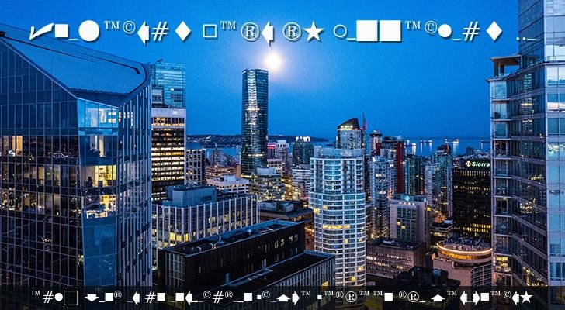Click the small dots ending the top row
This screenshot has height=310, width=565.
tap(526, 36)
